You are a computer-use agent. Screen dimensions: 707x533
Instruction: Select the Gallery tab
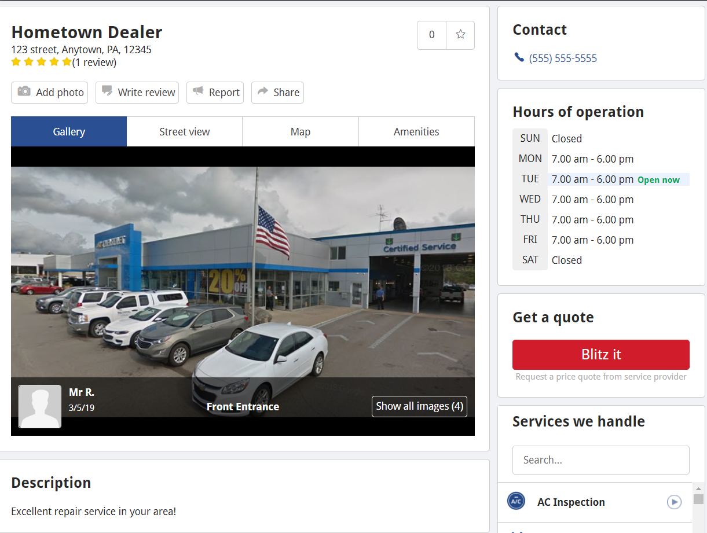[x=69, y=132]
